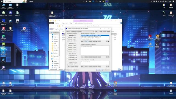Enable 1024x768 @ 60 Hz checkbox

(x=67, y=56)
